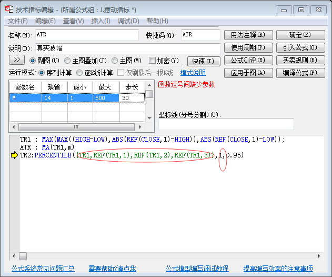The image size is (332, 277).
Task: Click code editor scroll right arrow
Action: click(x=319, y=256)
